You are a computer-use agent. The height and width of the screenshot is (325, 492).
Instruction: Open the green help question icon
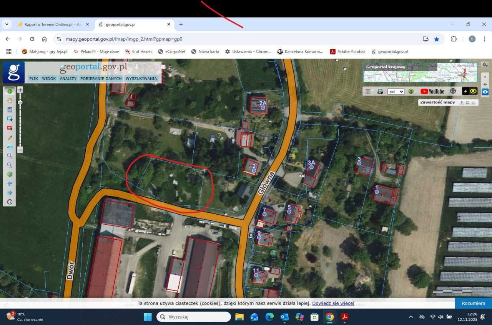point(411,92)
